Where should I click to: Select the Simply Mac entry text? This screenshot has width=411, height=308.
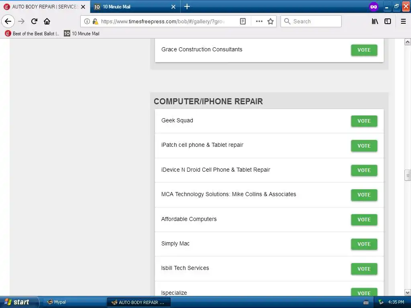175,243
